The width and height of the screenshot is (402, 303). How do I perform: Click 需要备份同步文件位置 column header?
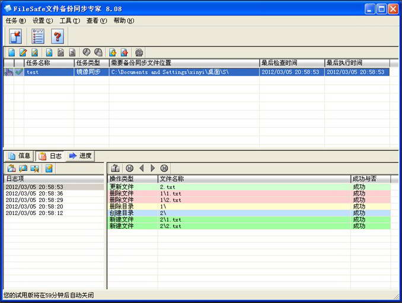[184, 63]
